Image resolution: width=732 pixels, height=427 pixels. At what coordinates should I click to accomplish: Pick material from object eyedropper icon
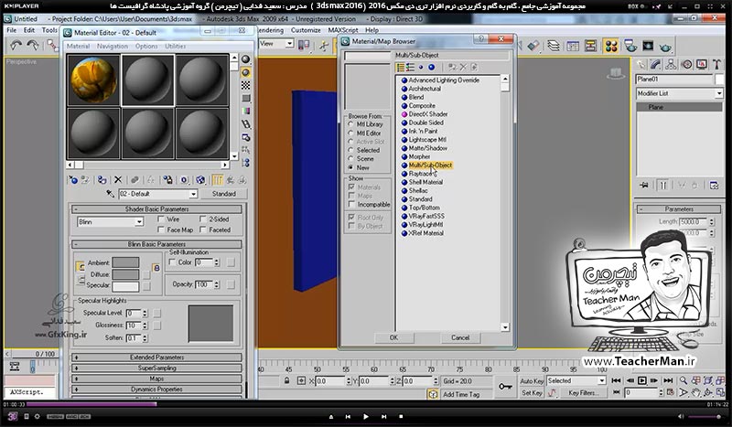tap(110, 194)
